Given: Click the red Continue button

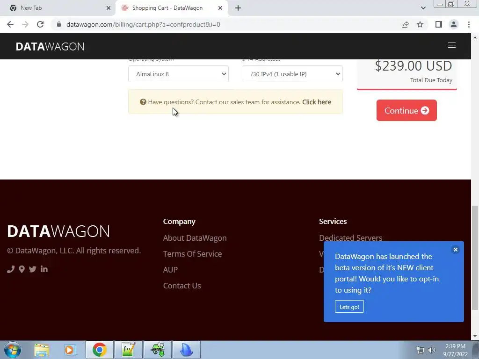Looking at the screenshot, I should 406,110.
